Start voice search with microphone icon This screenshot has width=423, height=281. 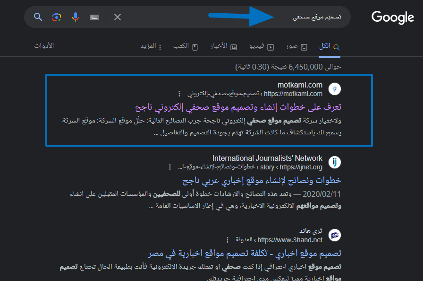[x=76, y=17]
